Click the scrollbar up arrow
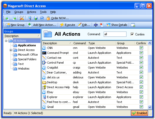155x119 pixels. pyautogui.click(x=150, y=43)
